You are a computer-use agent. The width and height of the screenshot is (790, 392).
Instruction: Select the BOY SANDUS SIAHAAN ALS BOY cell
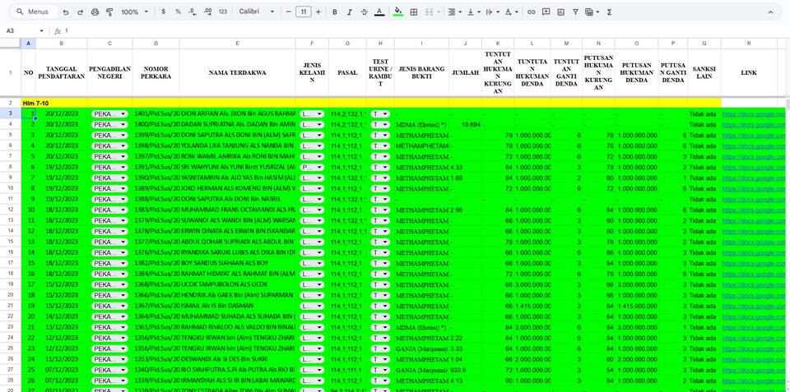pos(237,263)
